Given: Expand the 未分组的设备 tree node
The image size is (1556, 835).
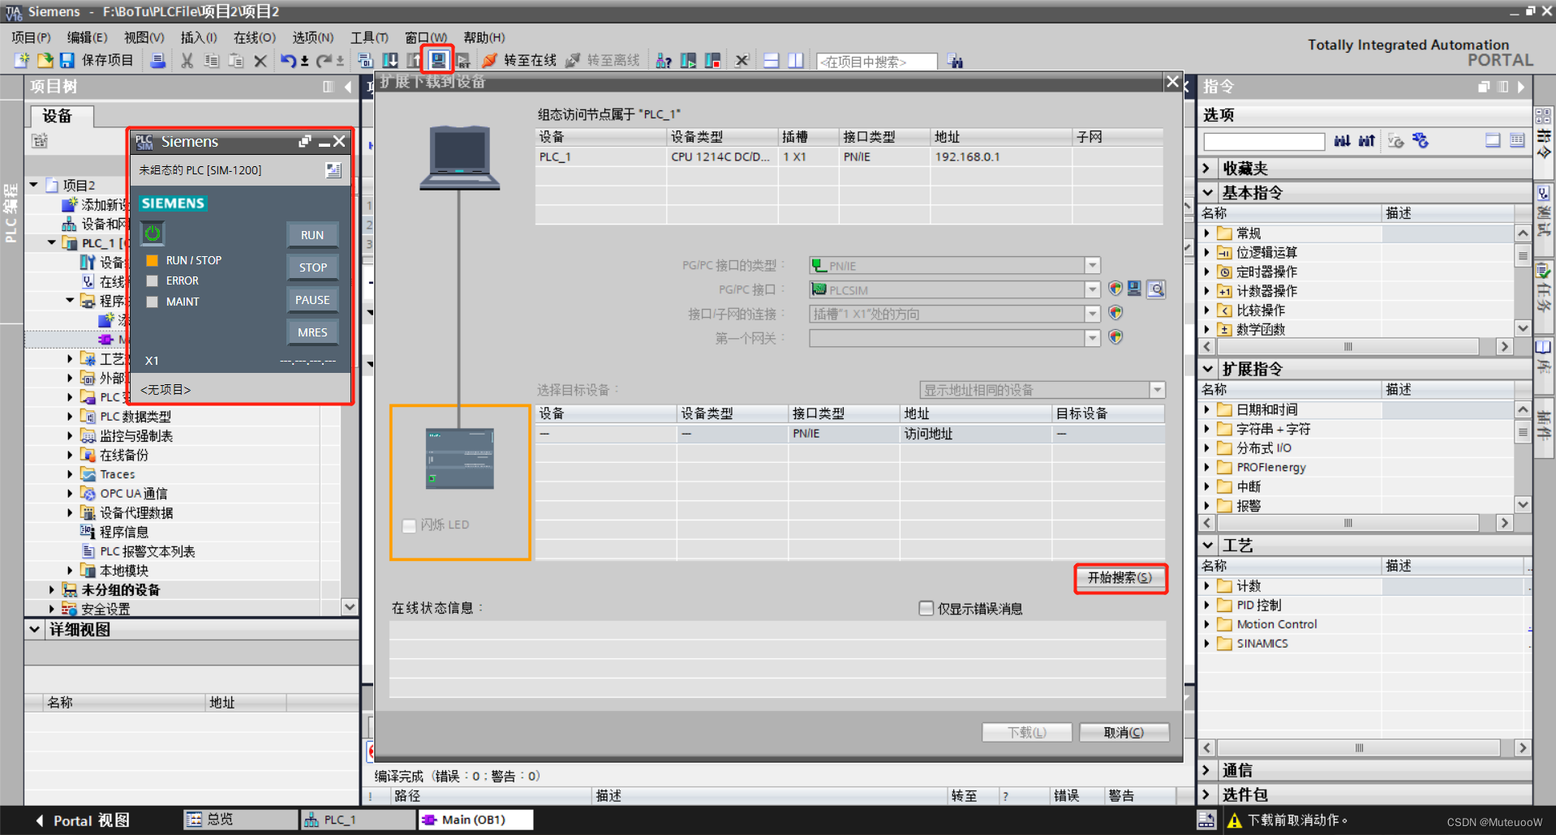Looking at the screenshot, I should coord(51,590).
